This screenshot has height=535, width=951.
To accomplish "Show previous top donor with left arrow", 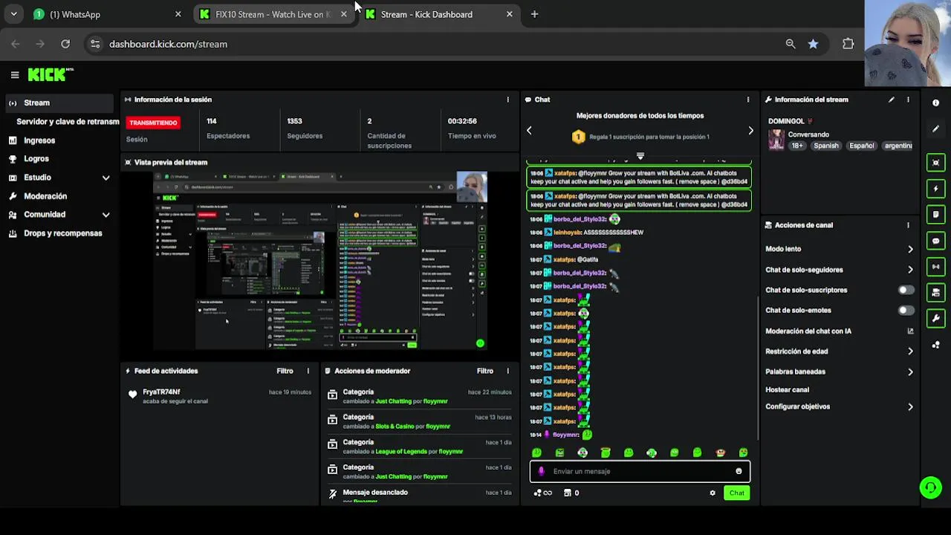I will [529, 130].
